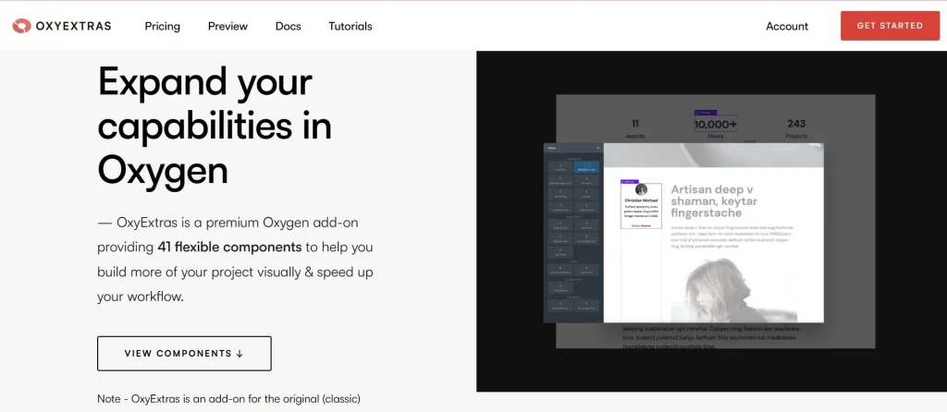Click the '11' awards counter in the preview
947x412 pixels.
[x=634, y=124]
